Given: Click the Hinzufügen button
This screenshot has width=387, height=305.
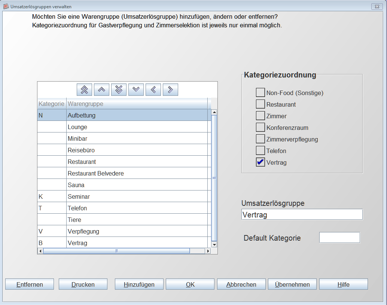Looking at the screenshot, I should click(x=139, y=284).
